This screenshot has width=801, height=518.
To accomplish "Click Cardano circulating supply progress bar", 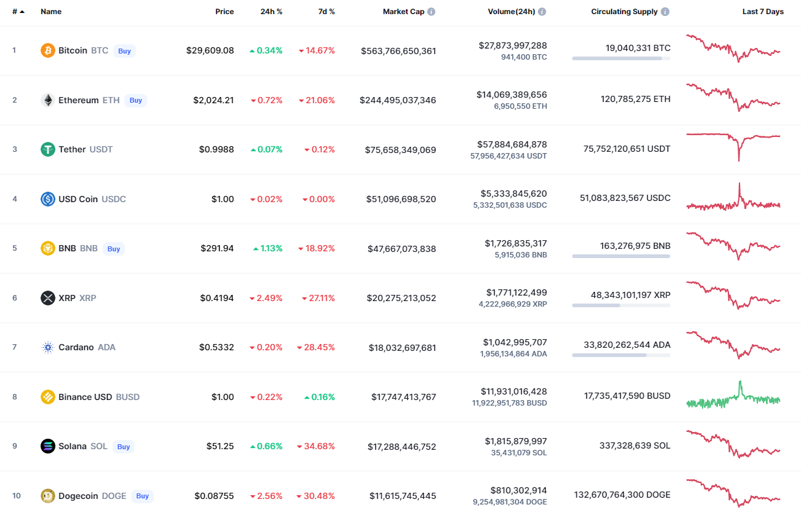I will pos(621,355).
